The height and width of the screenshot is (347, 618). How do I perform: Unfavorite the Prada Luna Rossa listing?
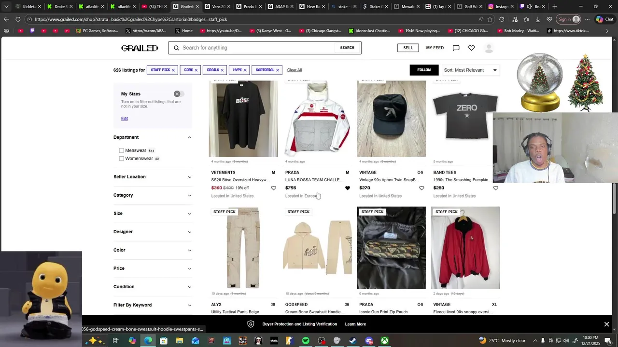point(348,188)
